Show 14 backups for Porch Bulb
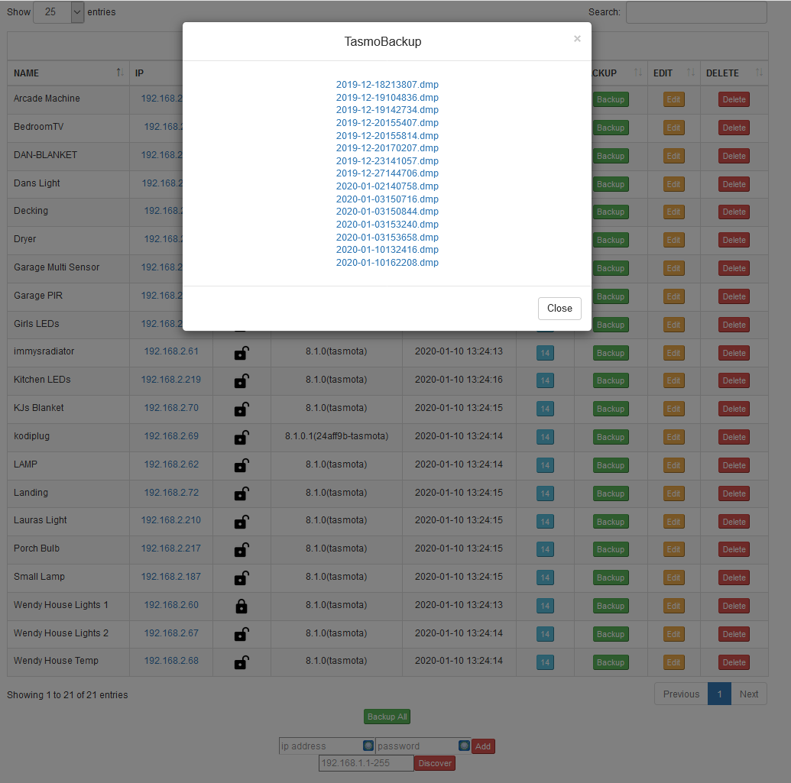Viewport: 791px width, 783px height. (x=545, y=549)
